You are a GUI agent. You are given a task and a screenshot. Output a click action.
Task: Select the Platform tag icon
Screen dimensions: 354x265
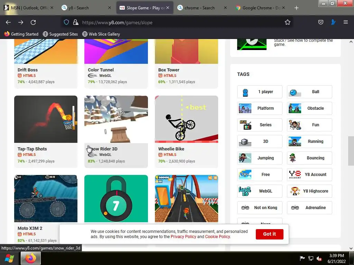(x=245, y=108)
